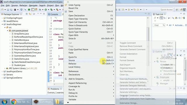Image resolution: width=187 pixels, height=105 pixels.
Task: Collapse the JavaForBeginner project node
Action: pos(2,24)
